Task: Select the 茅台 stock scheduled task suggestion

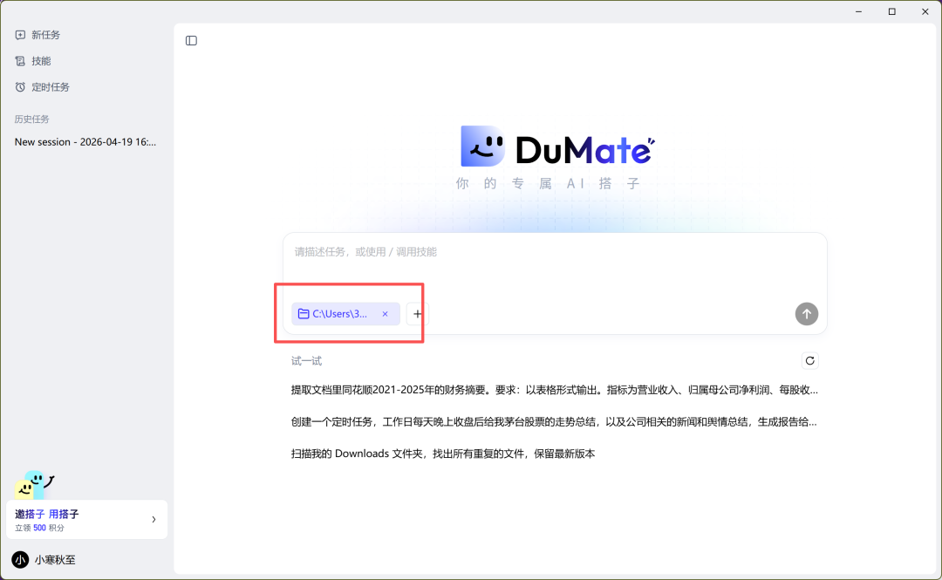Action: click(x=554, y=422)
